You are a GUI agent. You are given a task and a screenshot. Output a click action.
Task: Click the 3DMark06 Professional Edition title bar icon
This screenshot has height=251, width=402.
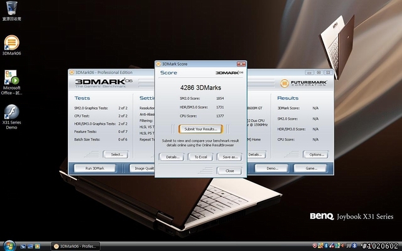(72, 73)
